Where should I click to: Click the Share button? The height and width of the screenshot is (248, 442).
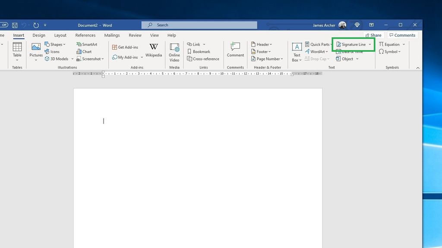[x=373, y=35]
